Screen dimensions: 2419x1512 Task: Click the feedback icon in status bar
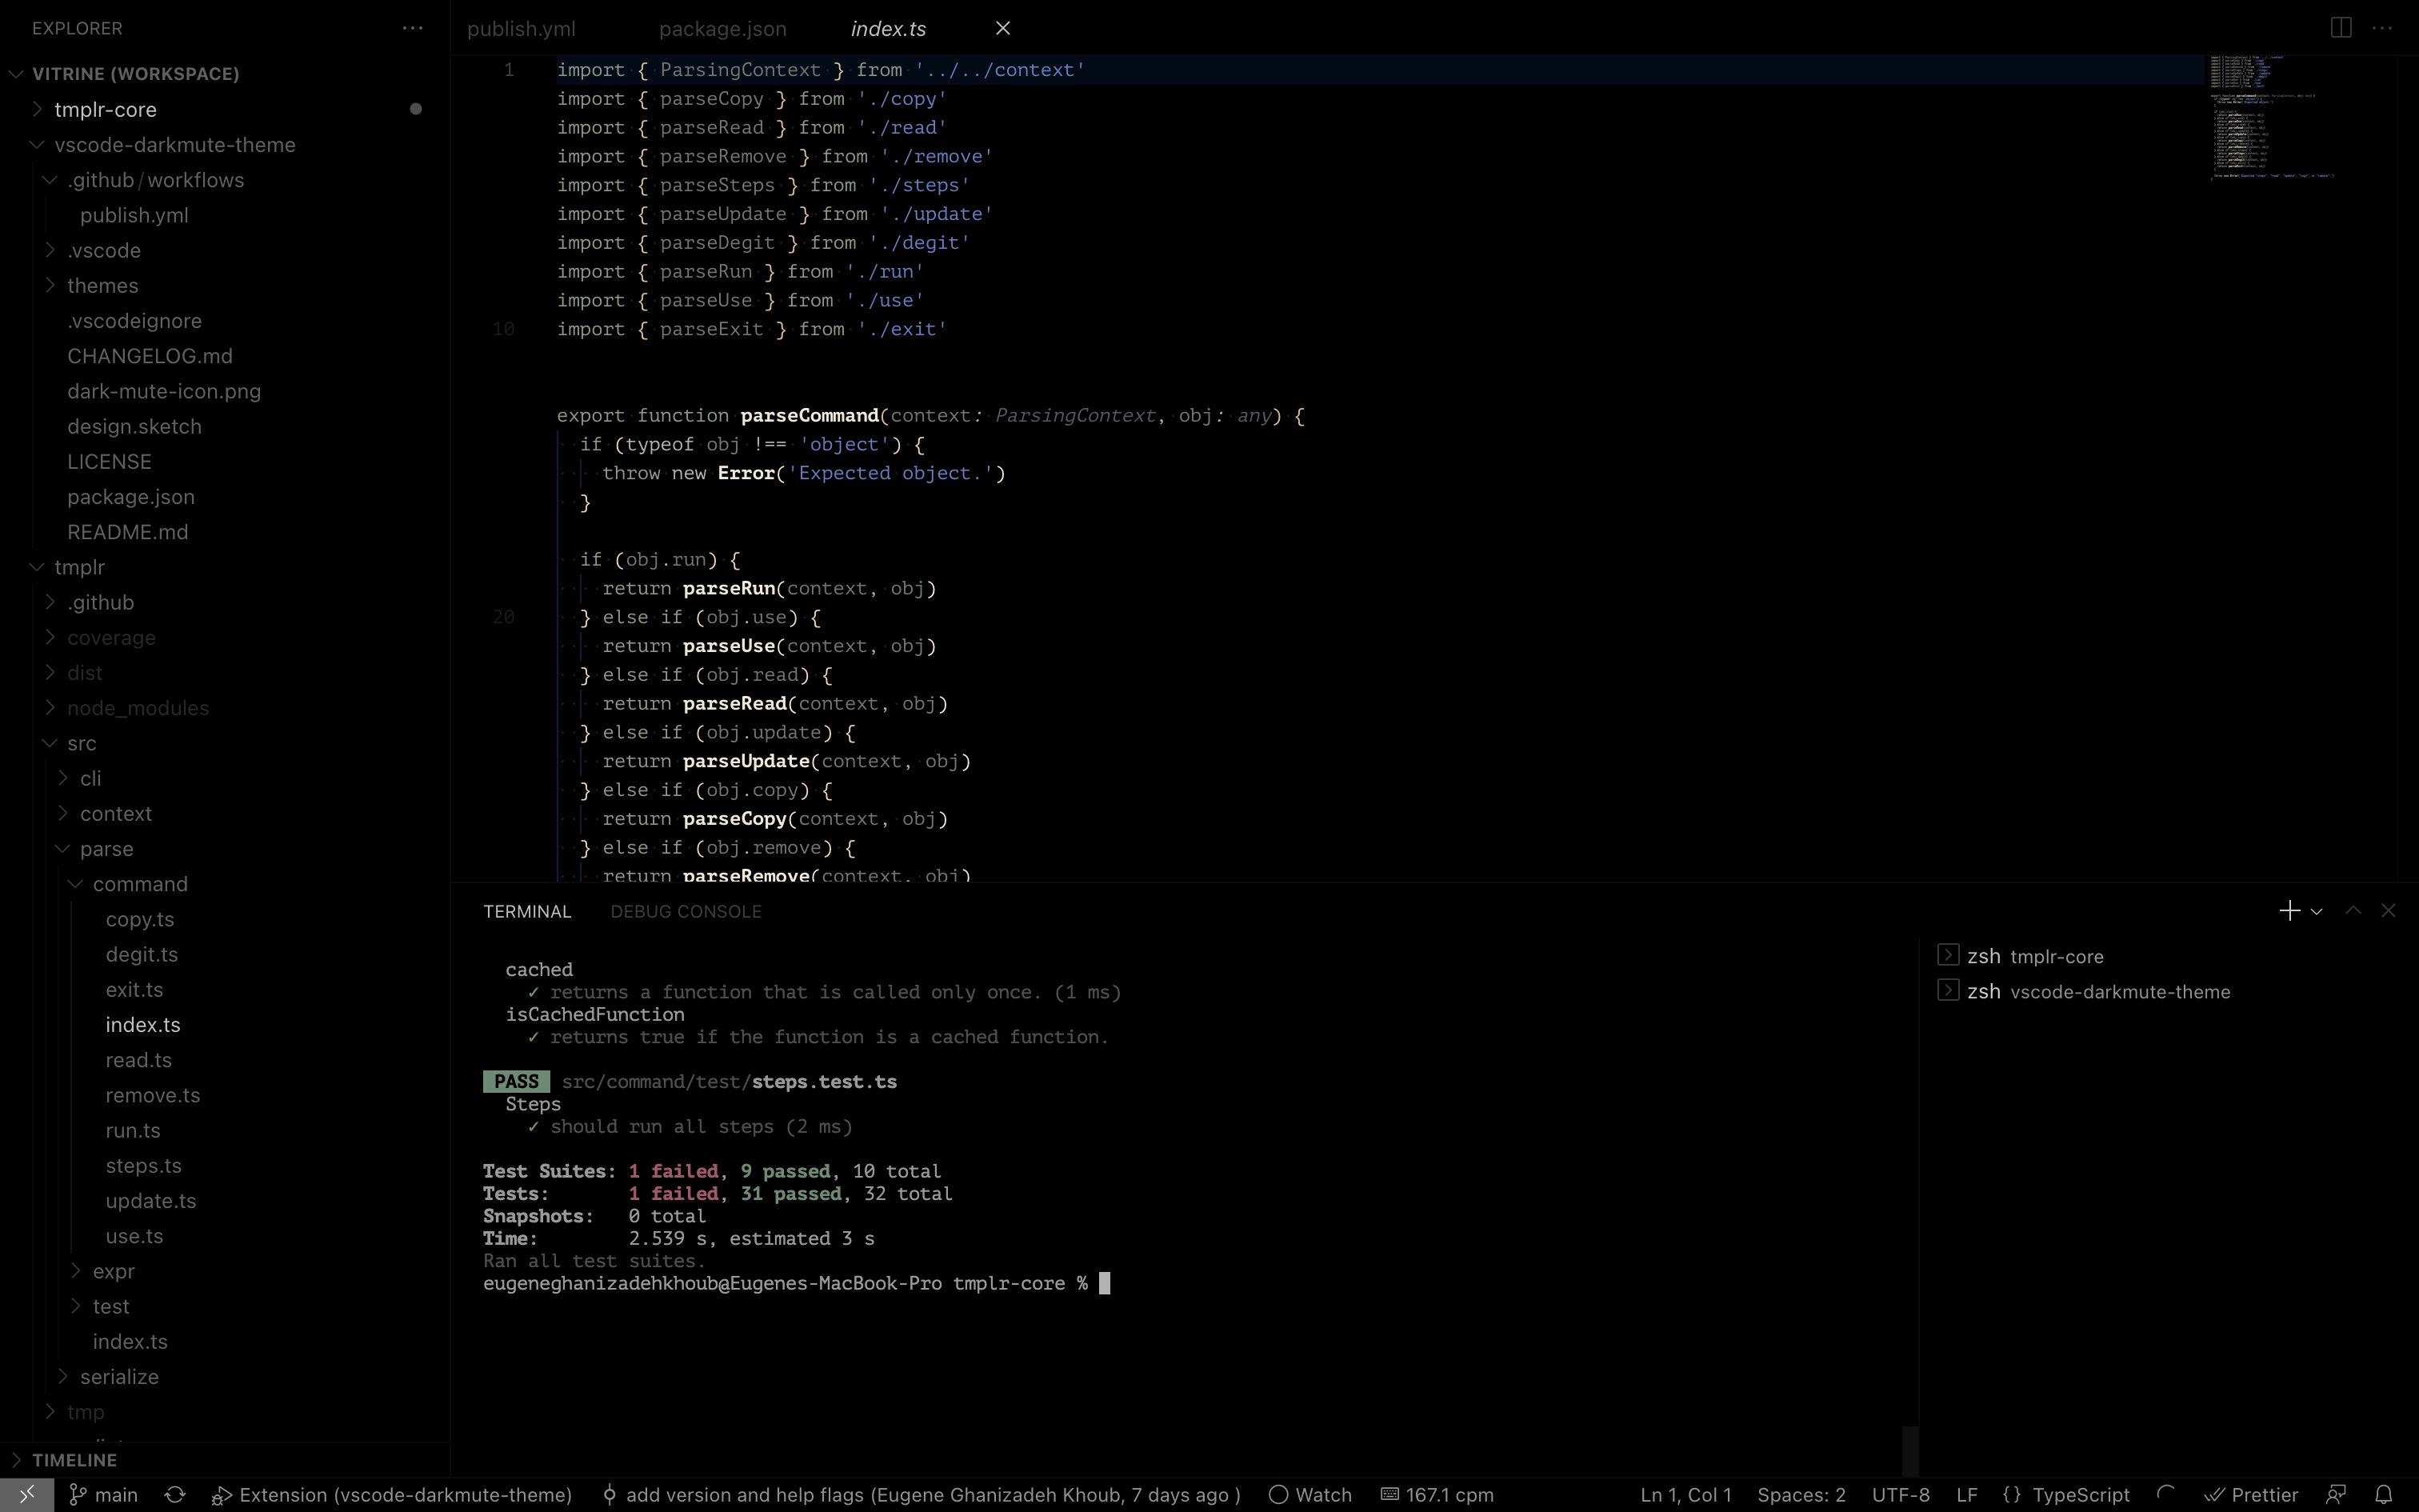pos(2336,1495)
